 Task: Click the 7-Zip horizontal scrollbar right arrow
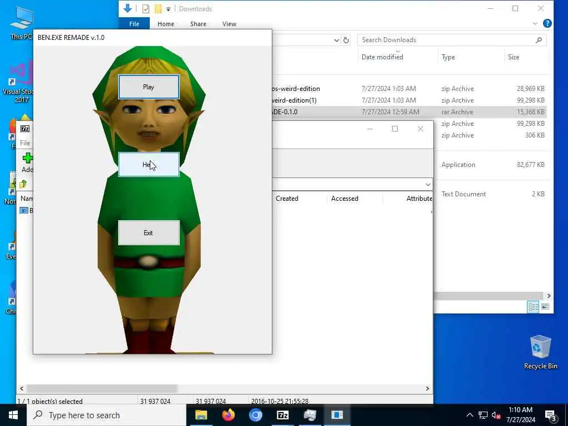(428, 389)
